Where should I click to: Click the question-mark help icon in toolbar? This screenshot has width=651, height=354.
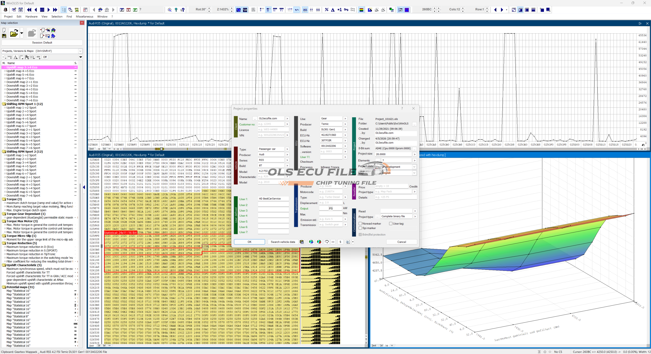[176, 10]
